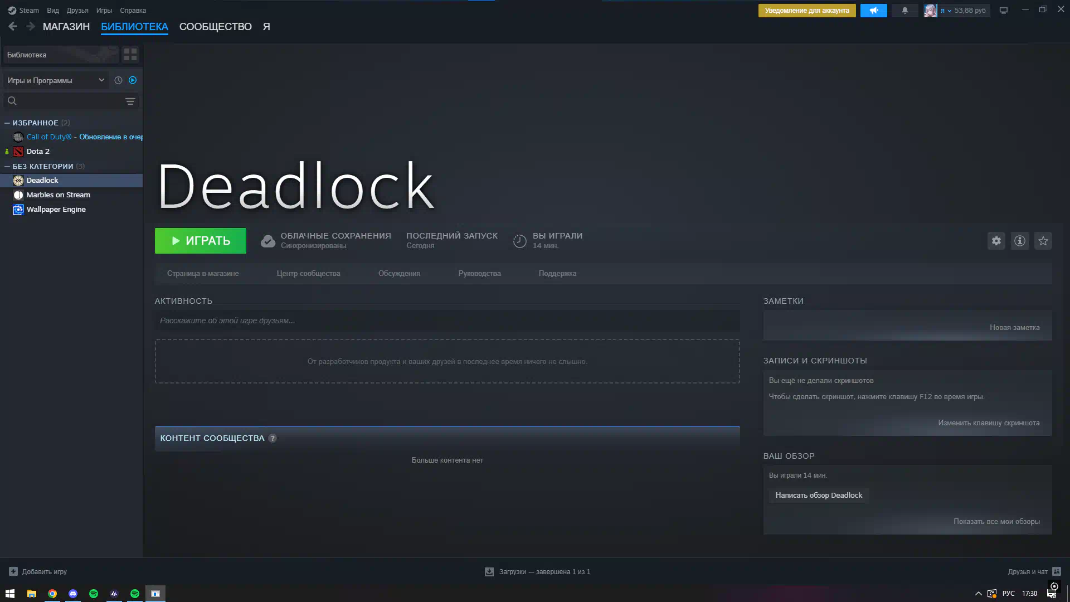Collapse the БЕЗ КАТЕГОРИИ category
Image resolution: width=1070 pixels, height=602 pixels.
7,166
